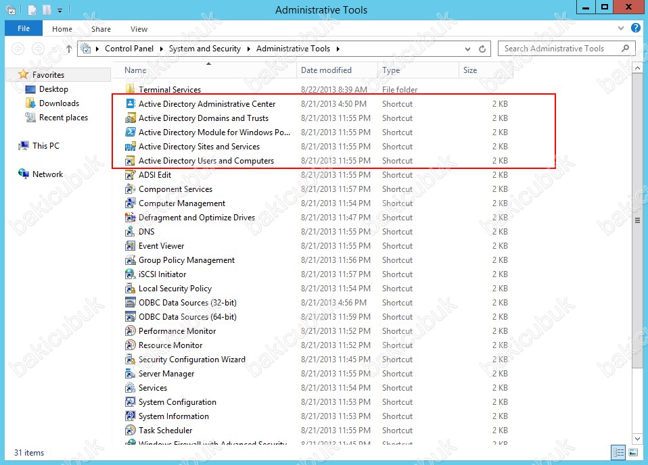This screenshot has height=465, width=648.
Task: Select the ADSI Edit icon
Action: [x=130, y=174]
